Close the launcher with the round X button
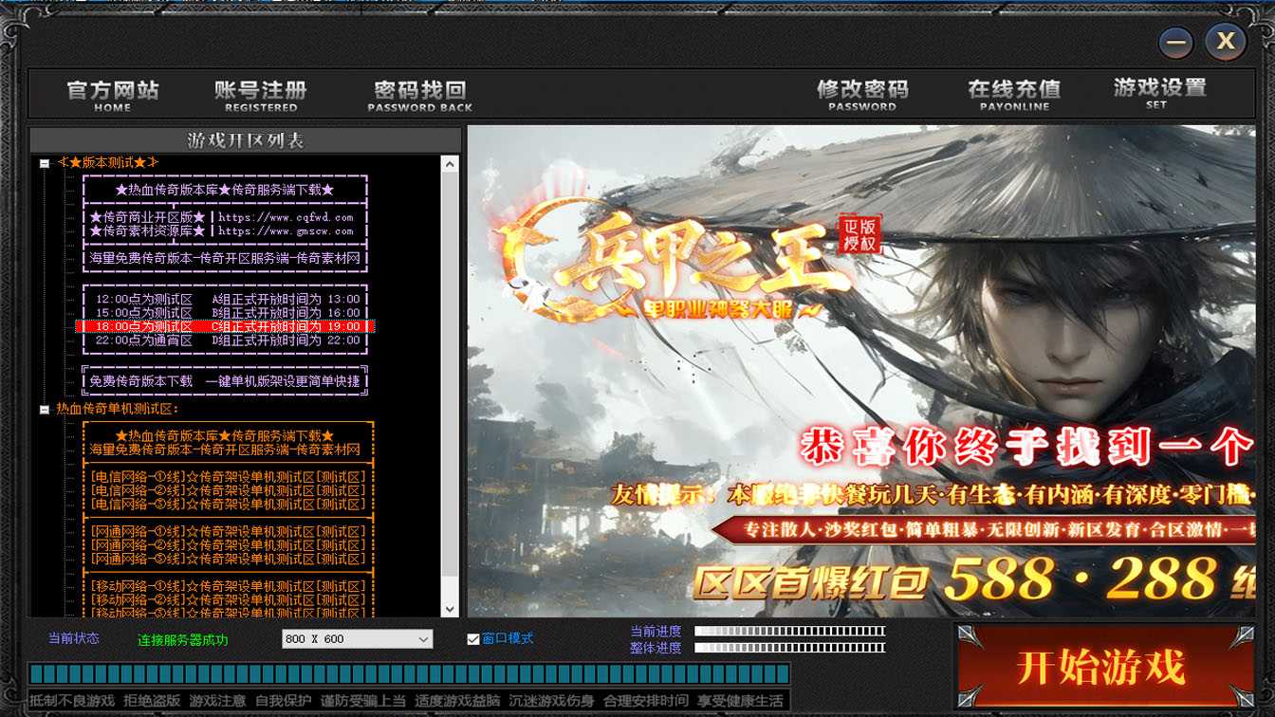1275x717 pixels. click(x=1226, y=42)
